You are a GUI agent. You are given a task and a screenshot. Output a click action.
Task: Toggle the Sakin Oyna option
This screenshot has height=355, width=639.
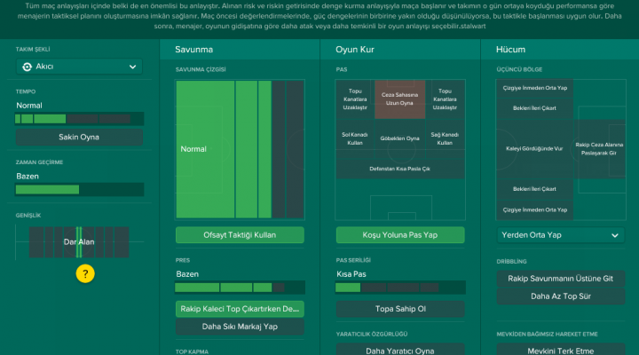point(79,138)
